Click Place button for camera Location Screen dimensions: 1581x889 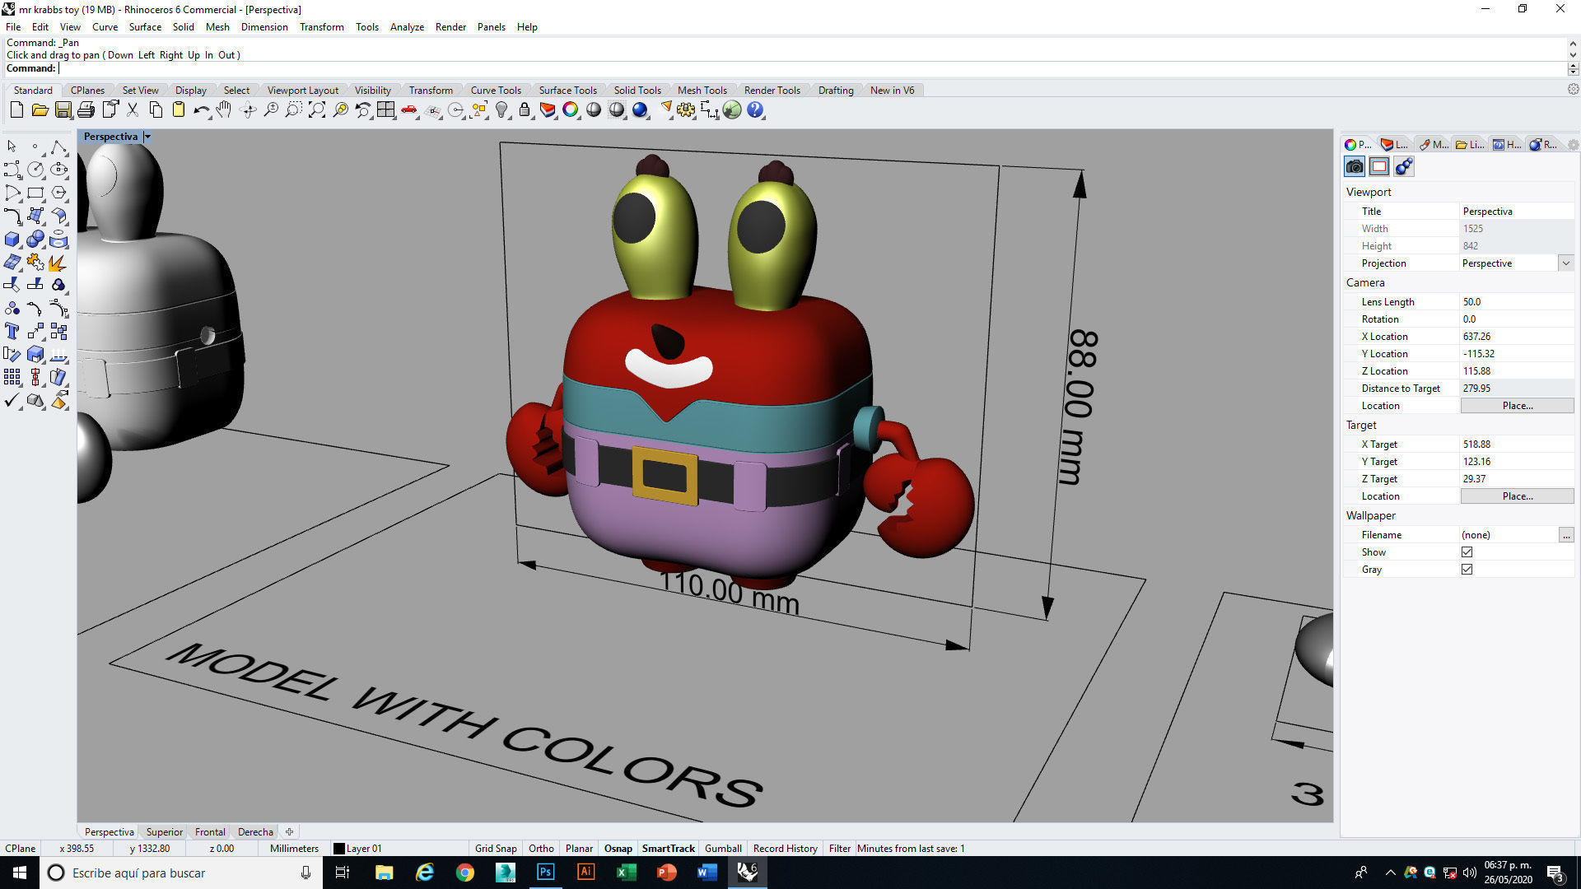pos(1517,406)
